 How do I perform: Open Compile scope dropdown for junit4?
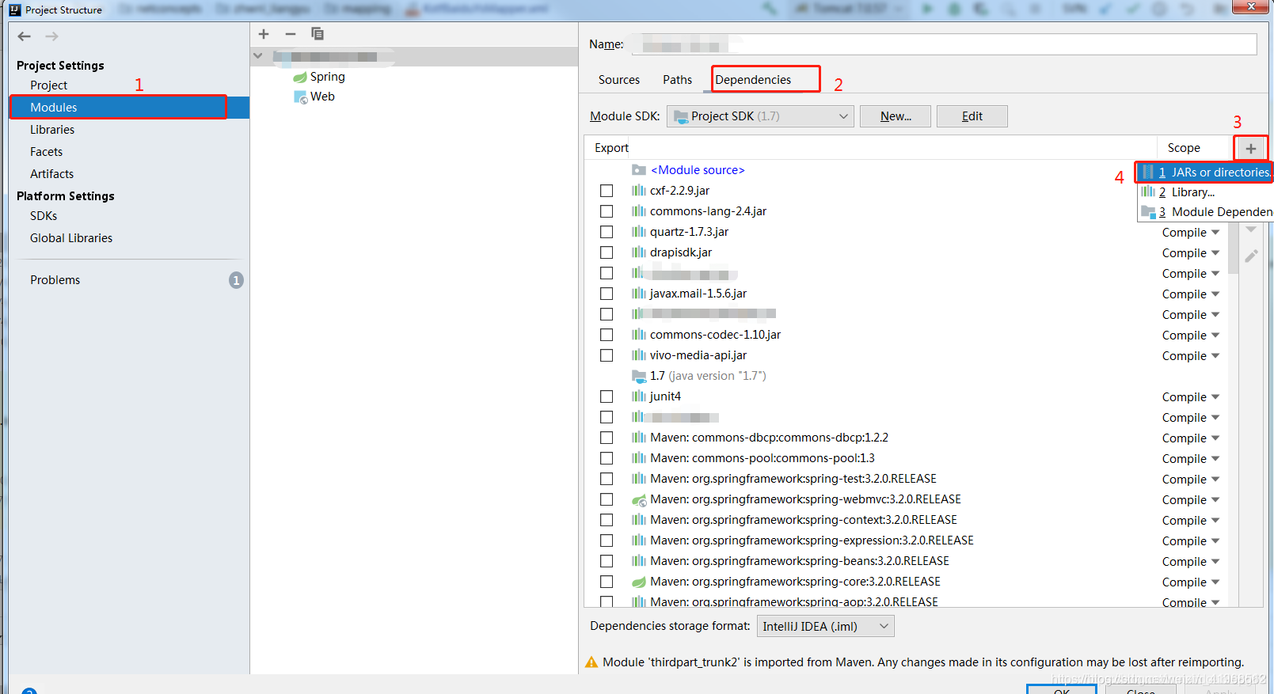pyautogui.click(x=1191, y=397)
